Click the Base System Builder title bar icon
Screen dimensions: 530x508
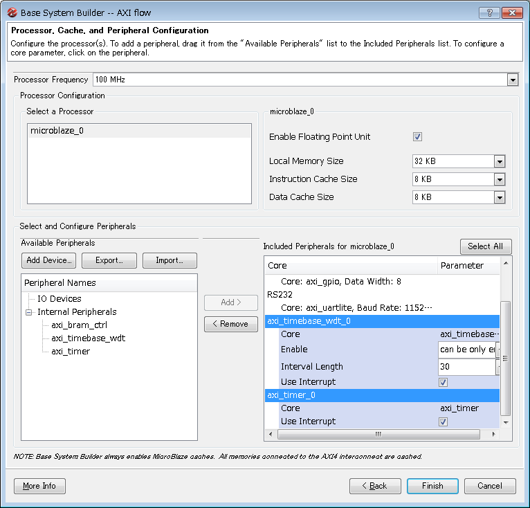coord(12,12)
